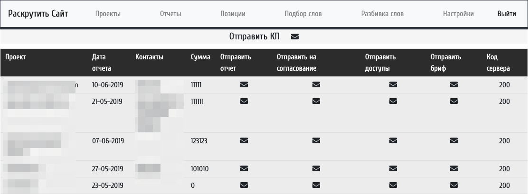Send brief envelope for the 21-05-2019 row

click(454, 101)
